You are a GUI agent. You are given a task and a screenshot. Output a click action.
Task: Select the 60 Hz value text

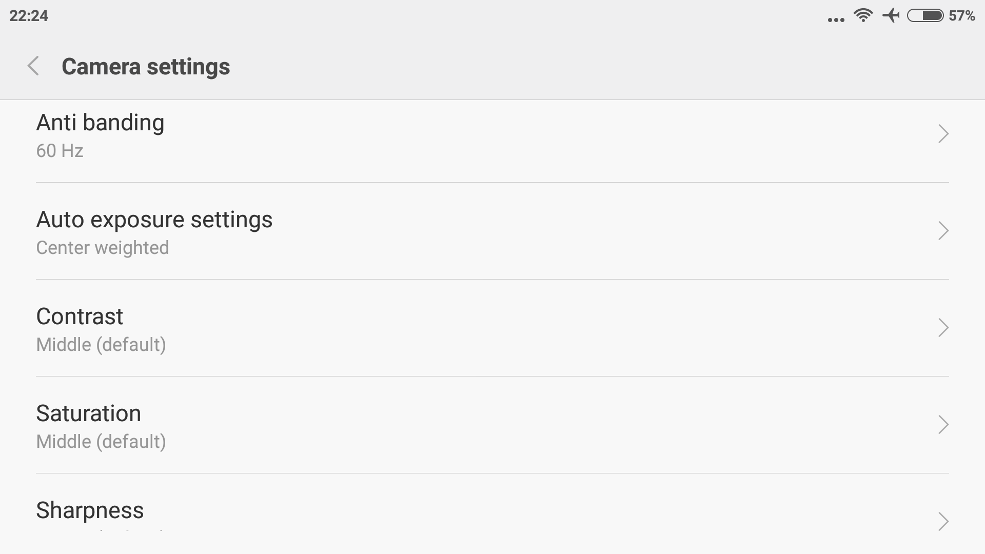(x=60, y=151)
